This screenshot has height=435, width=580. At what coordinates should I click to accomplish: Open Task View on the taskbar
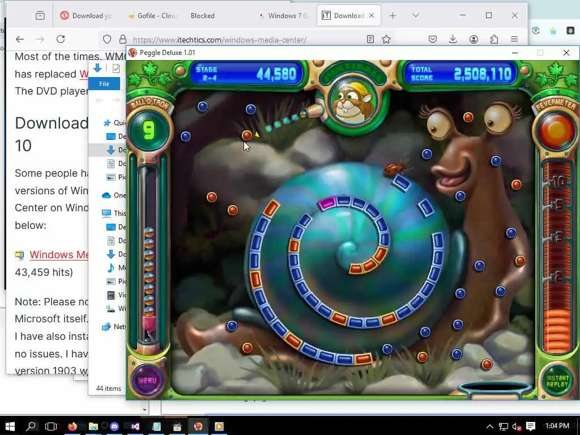[x=51, y=427]
